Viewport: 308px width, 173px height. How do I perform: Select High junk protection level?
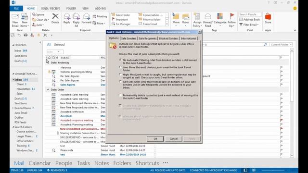point(120,74)
